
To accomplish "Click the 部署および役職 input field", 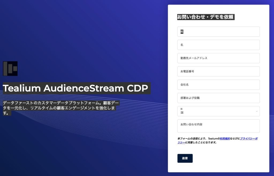I will click(x=218, y=98).
